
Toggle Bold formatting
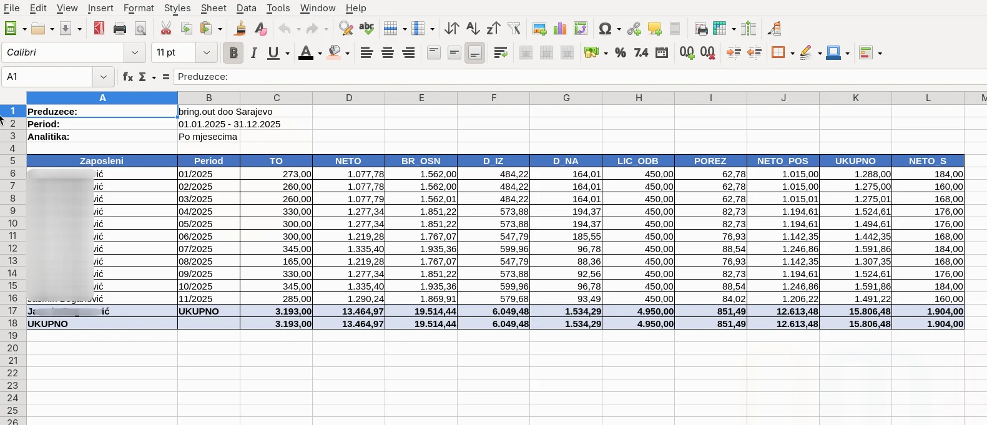tap(233, 53)
